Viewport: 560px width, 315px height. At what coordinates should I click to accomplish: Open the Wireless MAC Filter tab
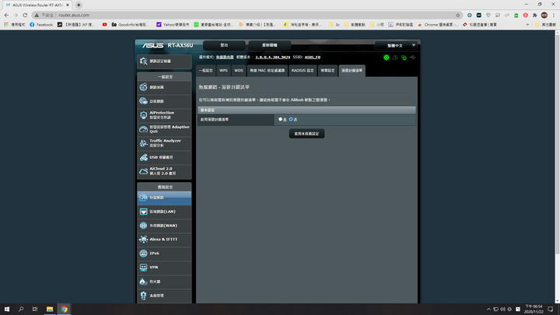click(x=267, y=71)
